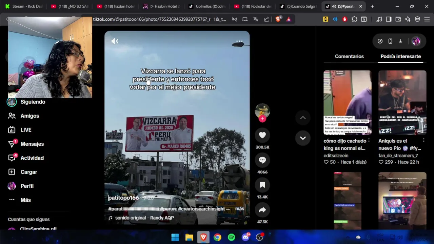Screen dimensions: 434x244
Task: Open Google Chrome from the taskbar
Action: point(217,237)
